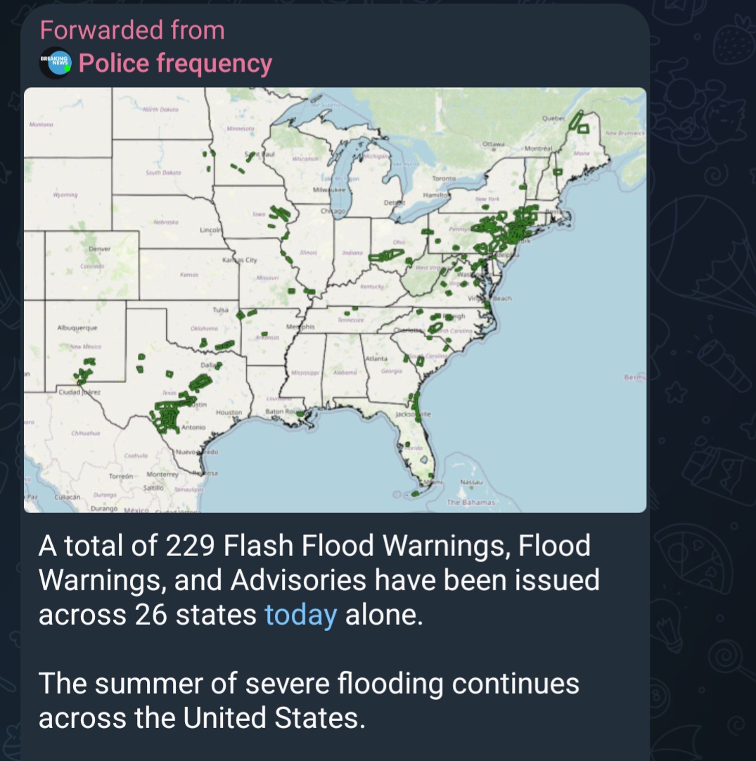The height and width of the screenshot is (761, 756).
Task: Open the flood warnings map image
Action: point(335,300)
